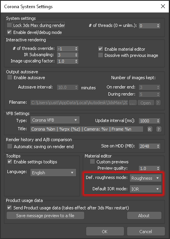Turn on Enable autosave
This screenshot has height=239, width=170.
point(10,78)
